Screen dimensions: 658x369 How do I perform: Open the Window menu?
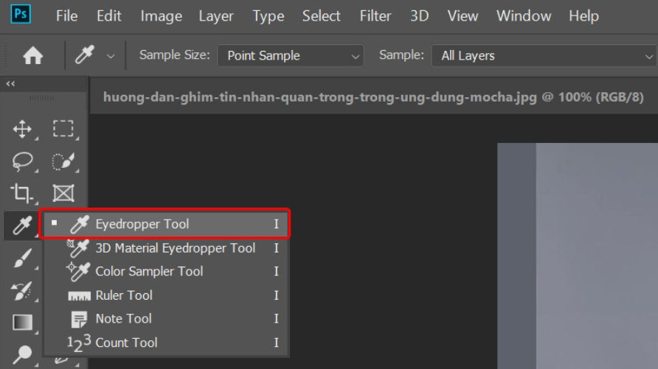click(524, 16)
